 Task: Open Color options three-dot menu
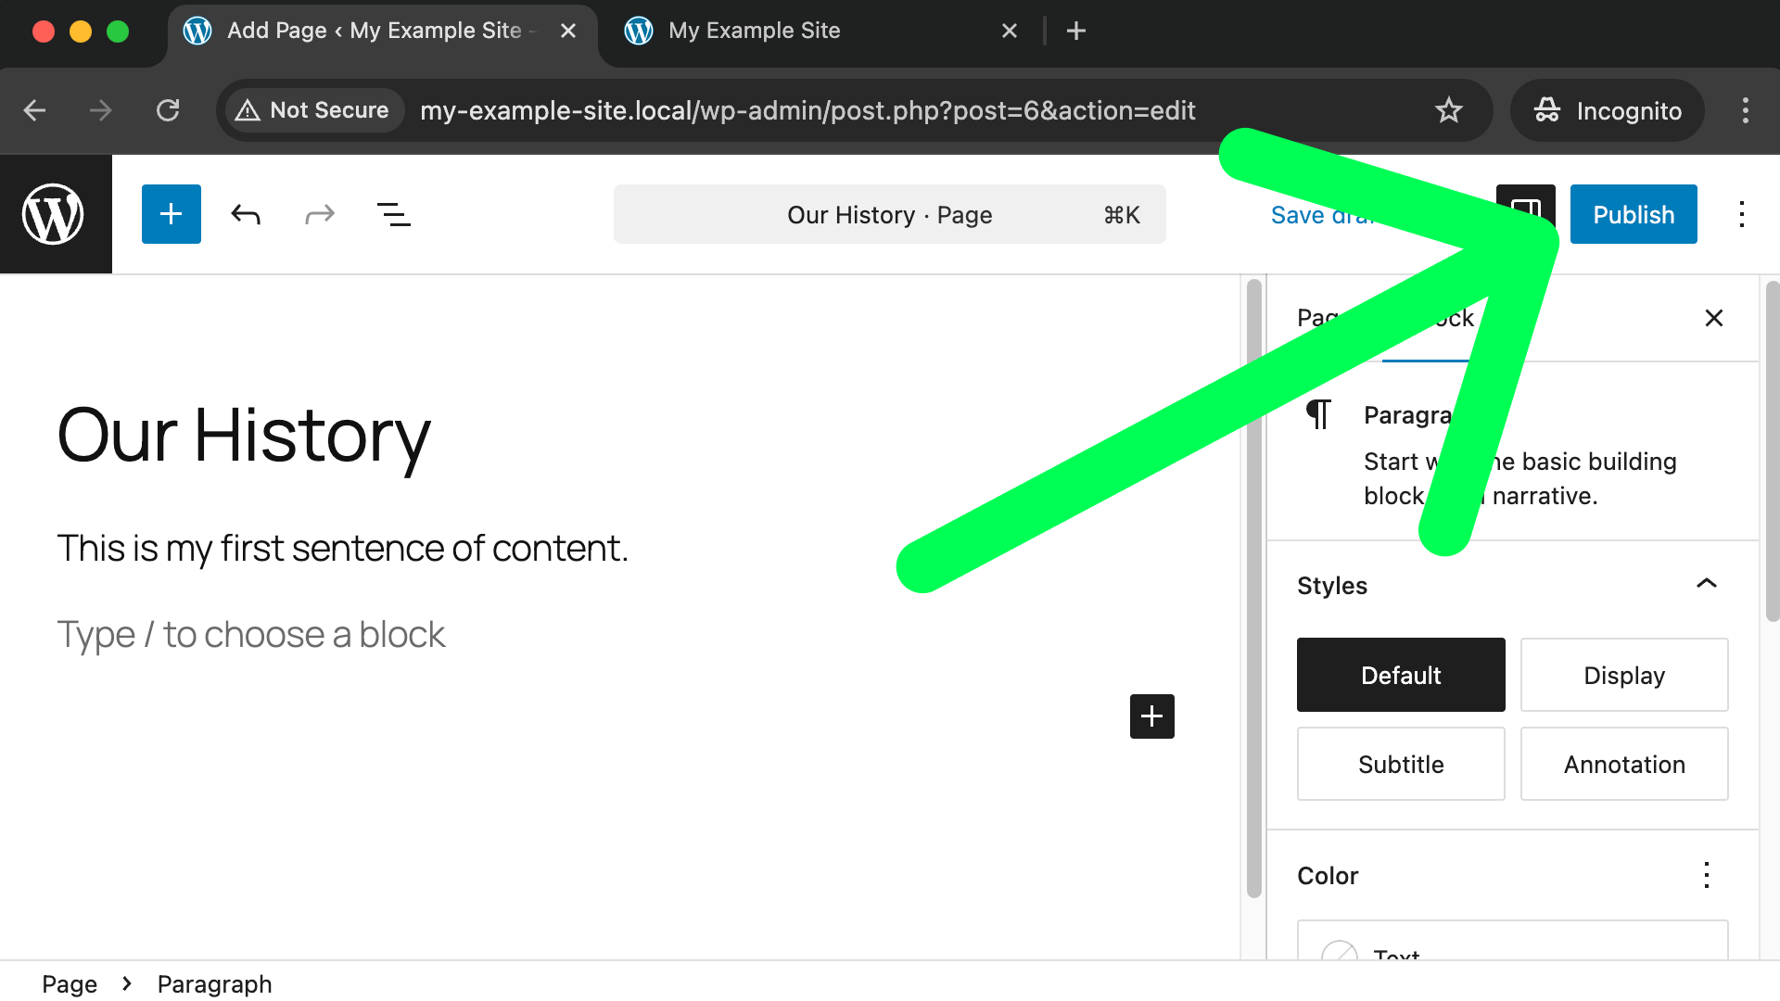coord(1706,875)
